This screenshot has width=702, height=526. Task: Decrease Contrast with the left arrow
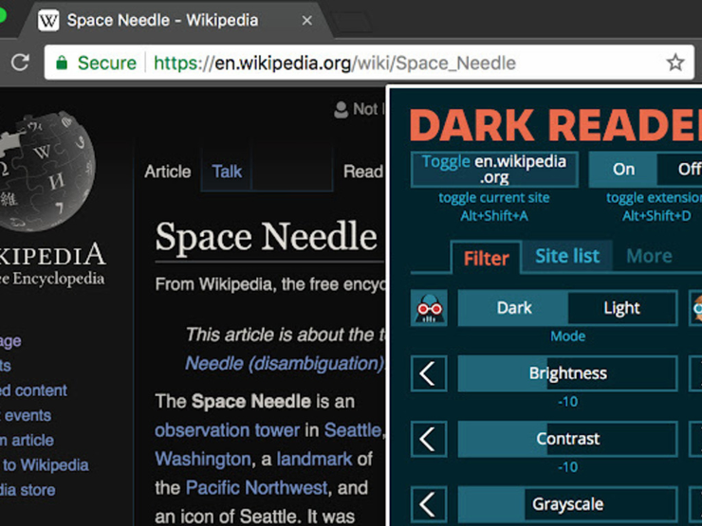(x=429, y=439)
